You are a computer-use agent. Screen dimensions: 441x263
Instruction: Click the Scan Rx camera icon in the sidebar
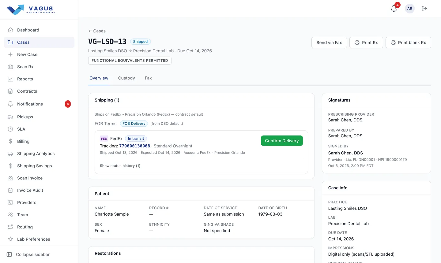(x=10, y=67)
